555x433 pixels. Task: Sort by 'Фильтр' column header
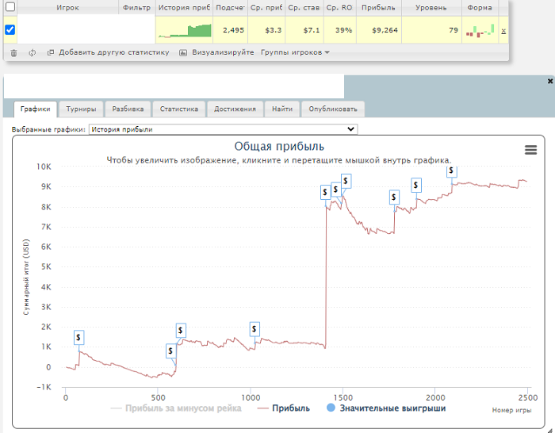pos(136,7)
